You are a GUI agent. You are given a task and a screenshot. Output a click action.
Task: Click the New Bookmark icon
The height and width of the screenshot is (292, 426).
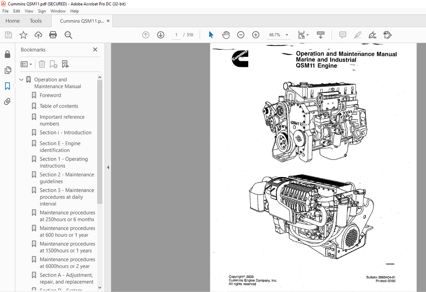(53, 64)
